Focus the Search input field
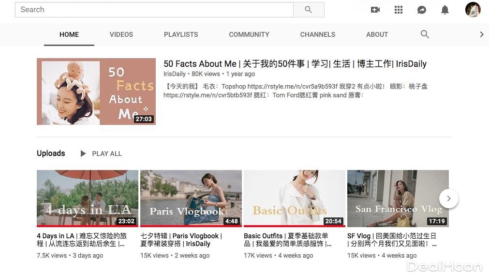 (x=155, y=10)
